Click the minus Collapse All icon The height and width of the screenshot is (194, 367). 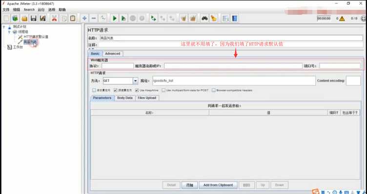94,18
